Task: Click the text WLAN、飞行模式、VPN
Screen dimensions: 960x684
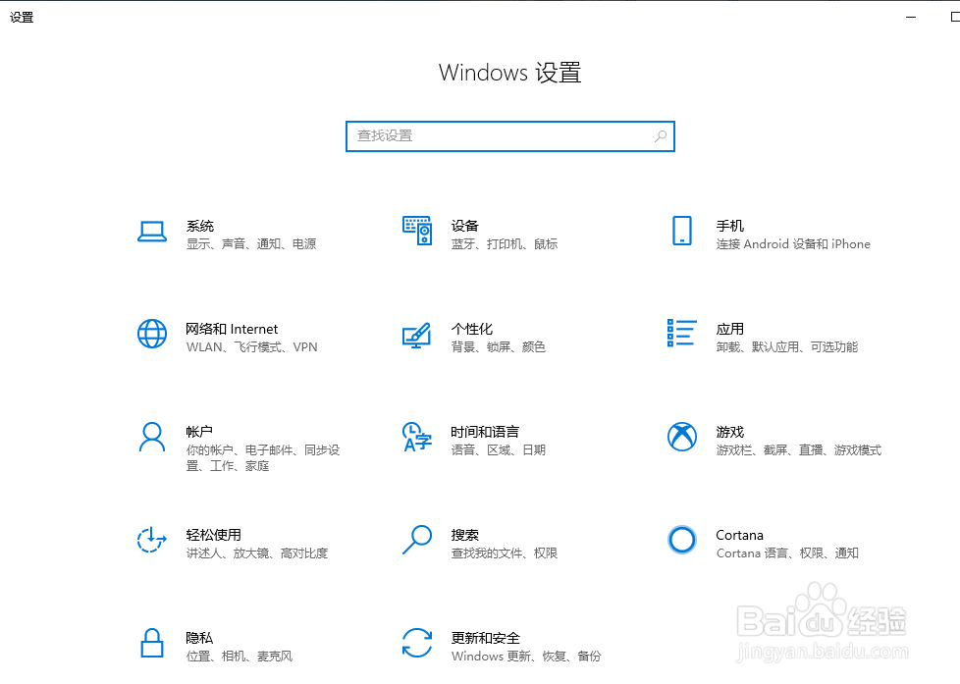Action: (252, 347)
